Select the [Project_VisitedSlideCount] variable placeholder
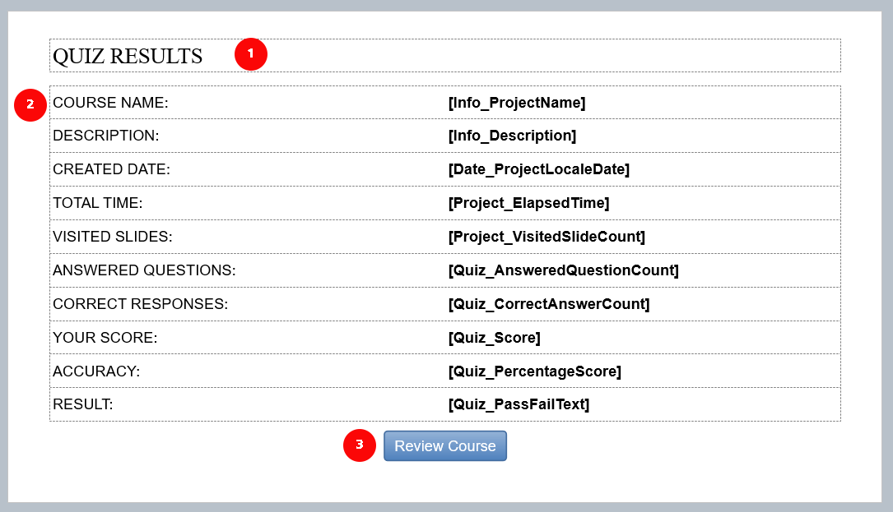Image resolution: width=893 pixels, height=512 pixels. [546, 236]
